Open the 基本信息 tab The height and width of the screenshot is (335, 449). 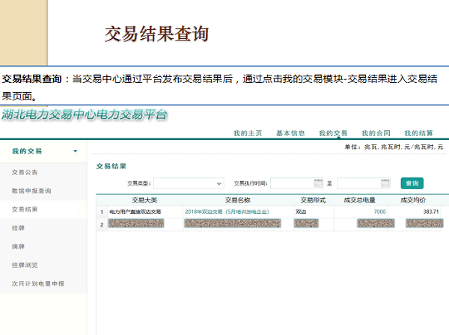tap(290, 133)
